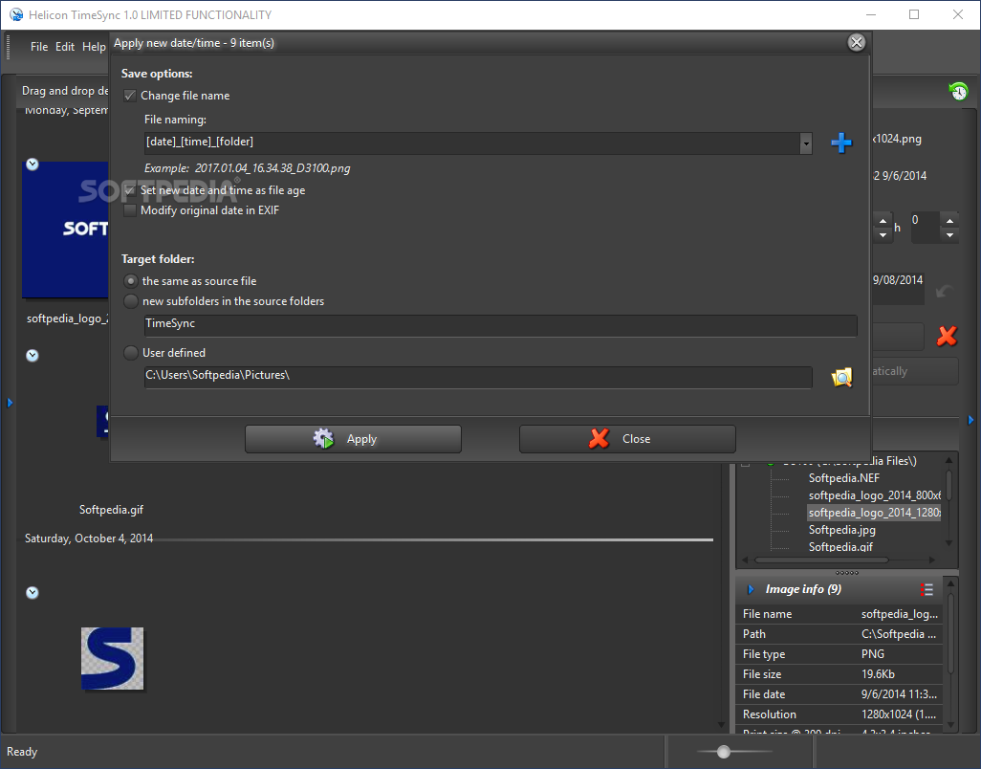Increase the spinner showing 0

pyautogui.click(x=949, y=220)
